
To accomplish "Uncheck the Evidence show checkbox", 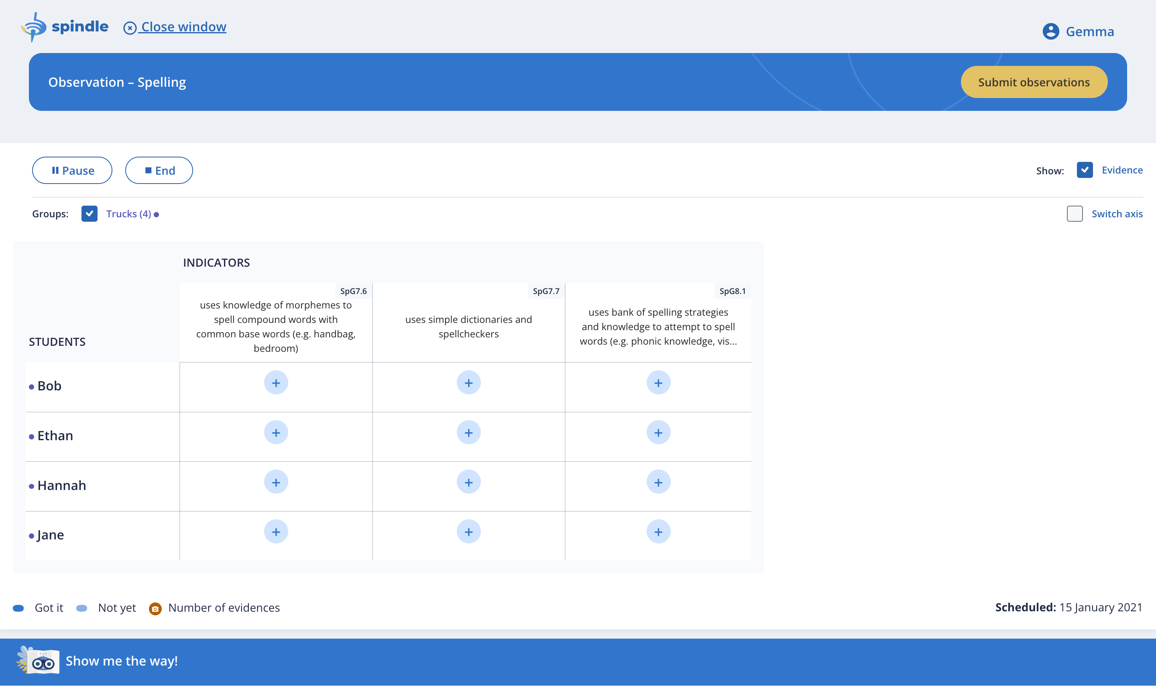I will click(1085, 170).
